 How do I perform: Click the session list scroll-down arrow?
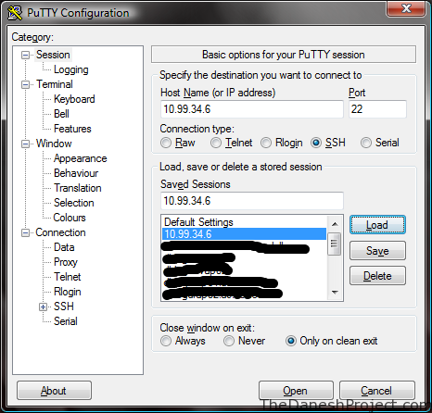pyautogui.click(x=335, y=293)
